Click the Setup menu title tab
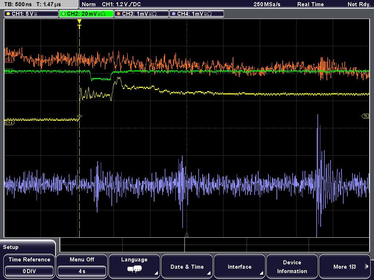The height and width of the screenshot is (280, 374). tap(28, 247)
